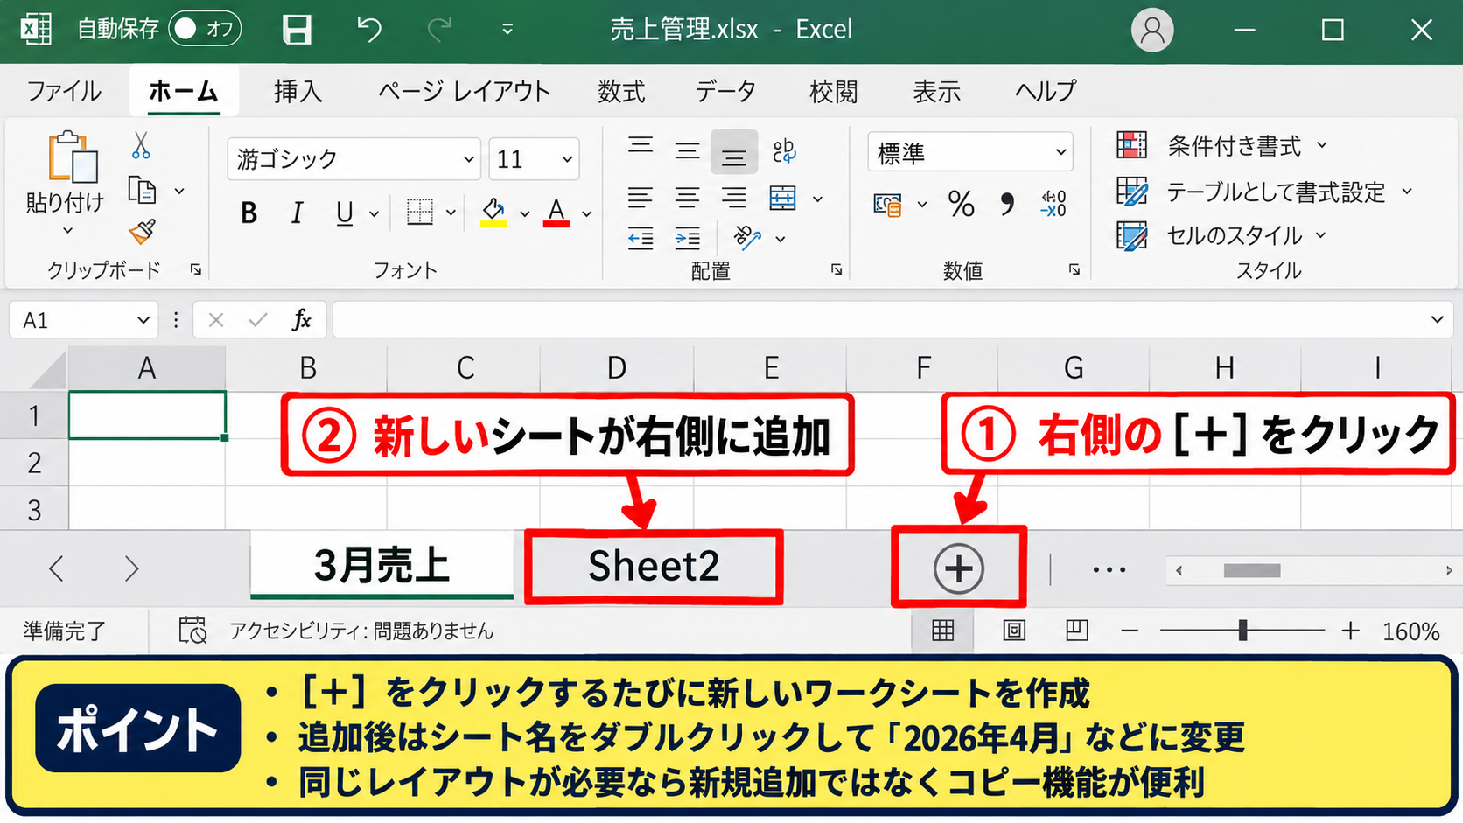Open the 標準 number format dropdown
Image resolution: width=1463 pixels, height=823 pixels.
pyautogui.click(x=969, y=152)
